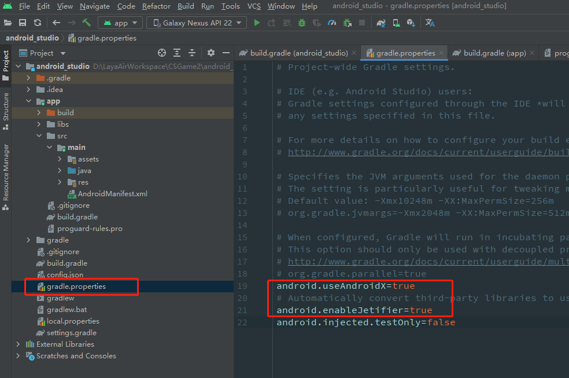The image size is (569, 378).
Task: Select local.properties file
Action: [73, 321]
